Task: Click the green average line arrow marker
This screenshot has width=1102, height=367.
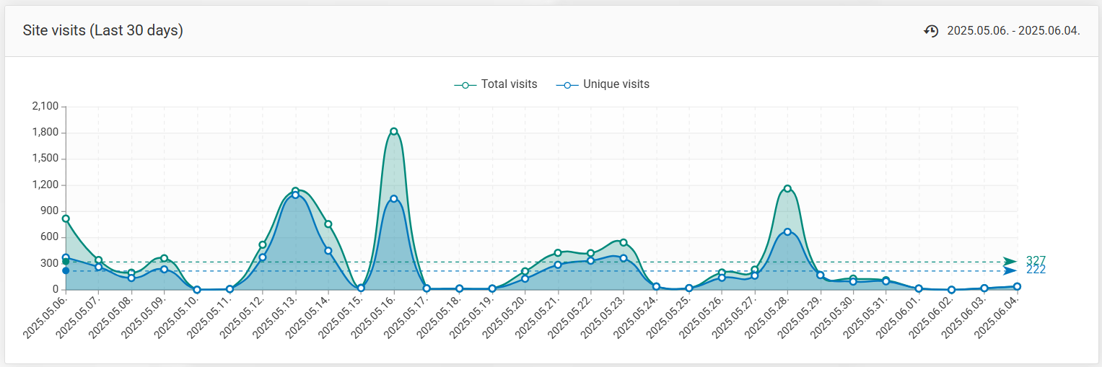Action: (1010, 262)
